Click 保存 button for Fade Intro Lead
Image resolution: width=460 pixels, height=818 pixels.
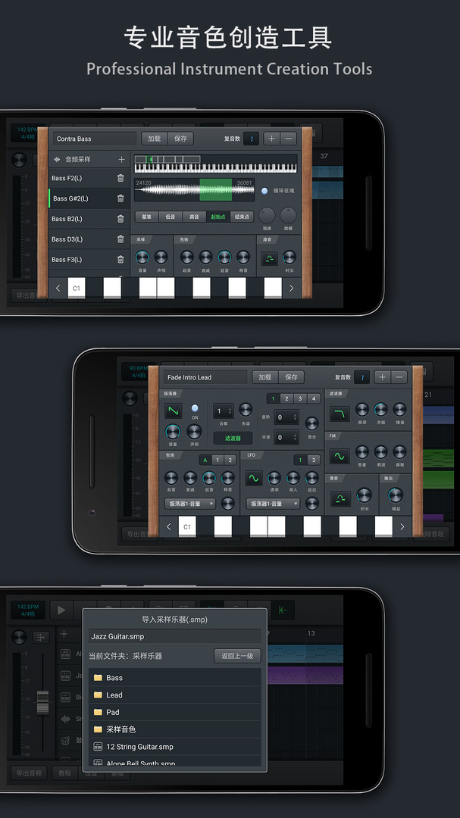[x=291, y=377]
